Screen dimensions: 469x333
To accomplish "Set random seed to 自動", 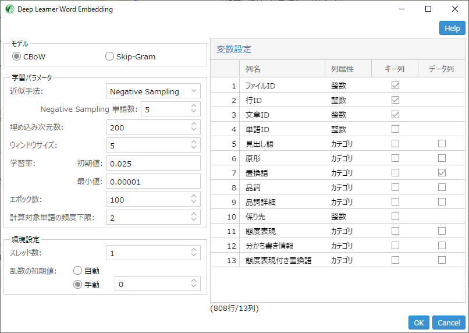I will [78, 271].
